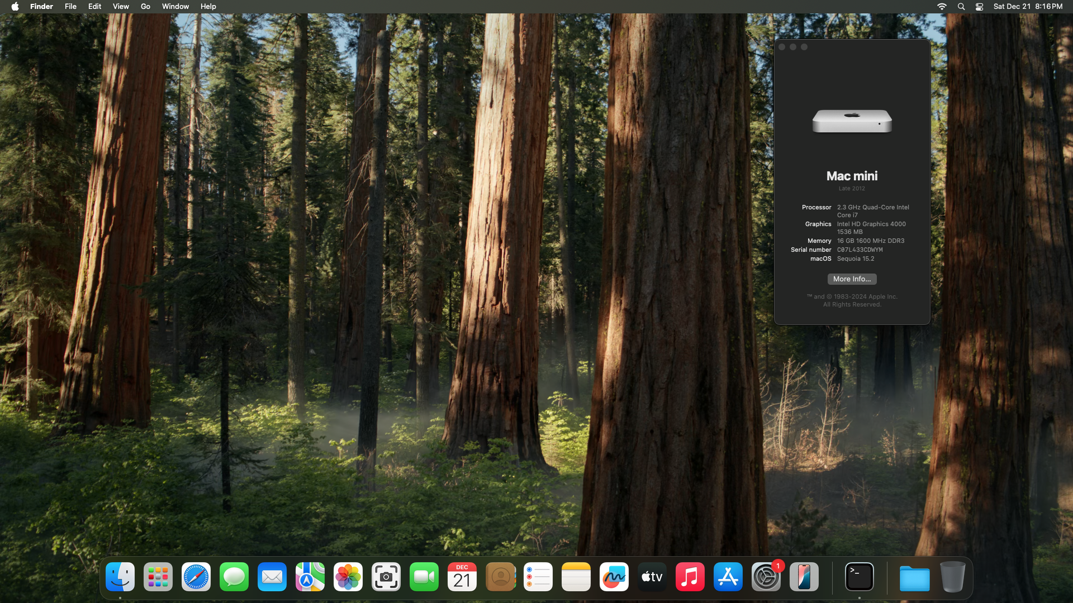The width and height of the screenshot is (1073, 603).
Task: Open Calendar app in dock
Action: click(461, 577)
